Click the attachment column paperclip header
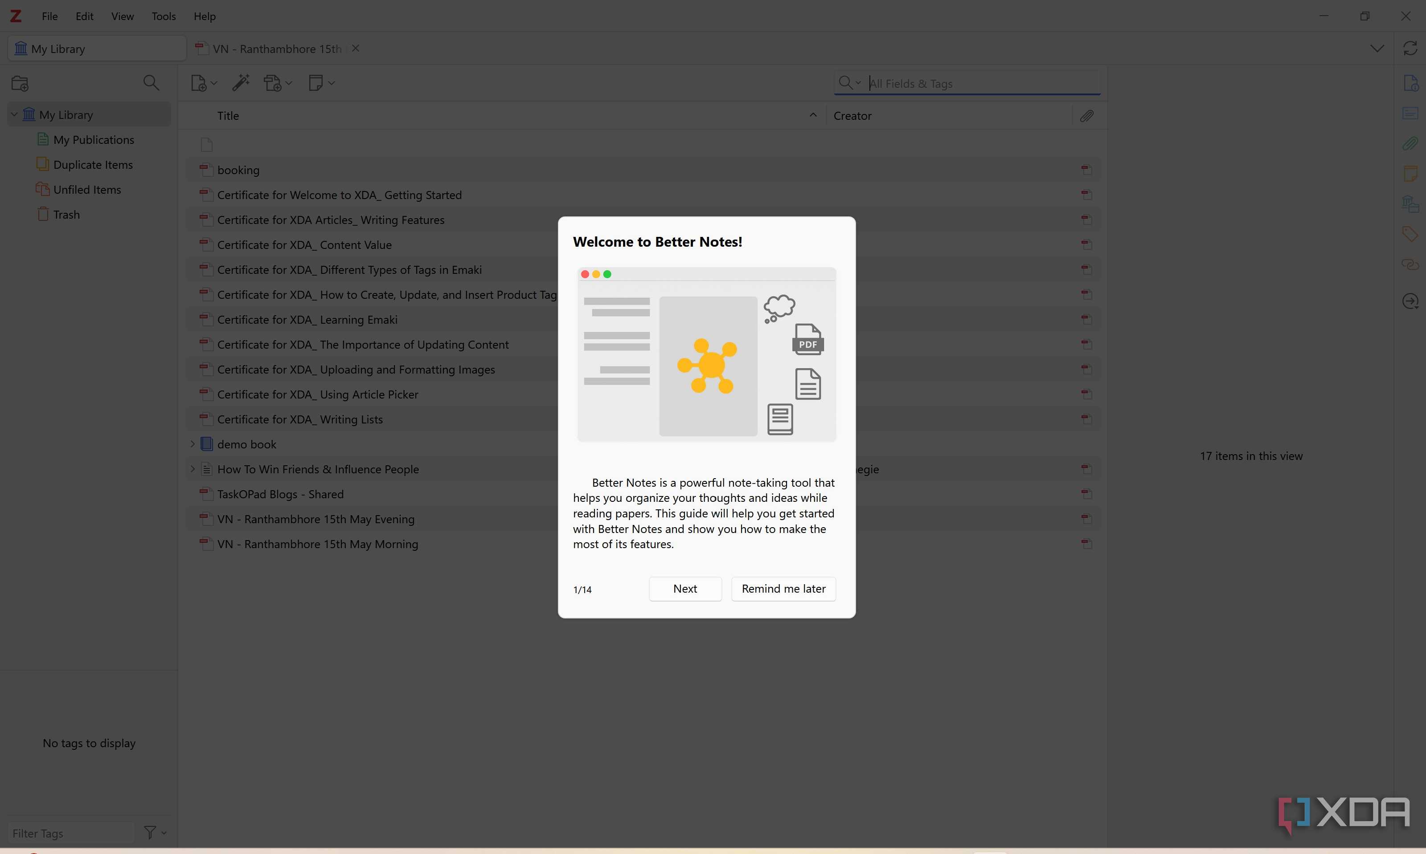The image size is (1426, 854). click(x=1086, y=116)
